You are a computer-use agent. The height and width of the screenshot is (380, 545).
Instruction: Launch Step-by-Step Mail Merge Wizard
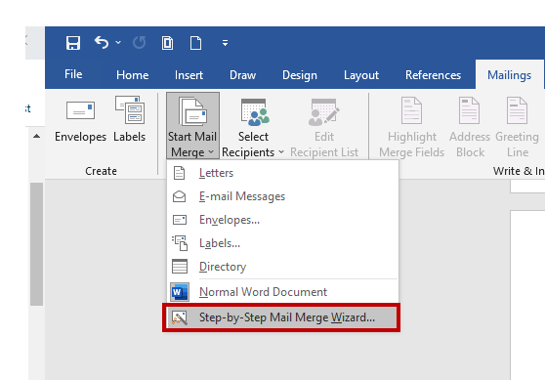point(281,317)
